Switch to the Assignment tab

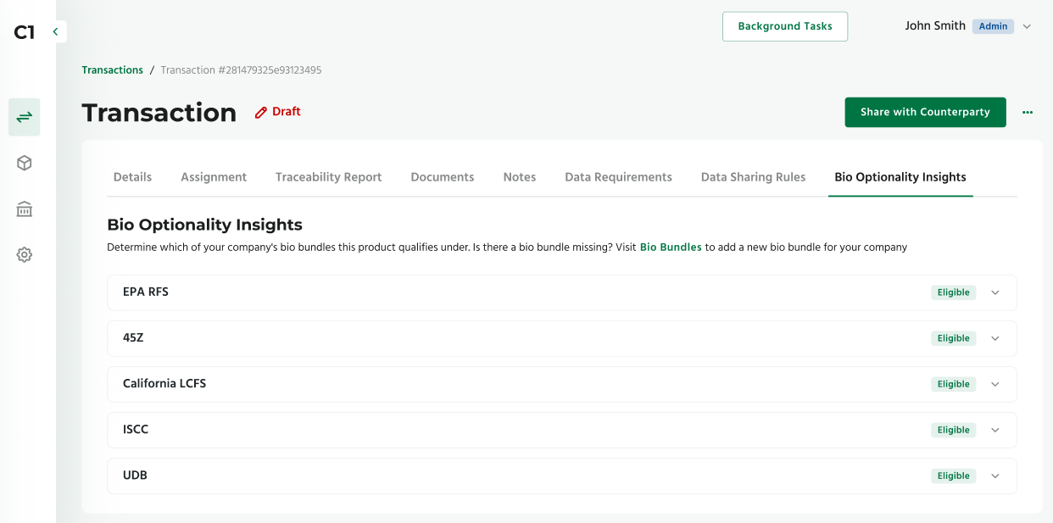point(214,177)
